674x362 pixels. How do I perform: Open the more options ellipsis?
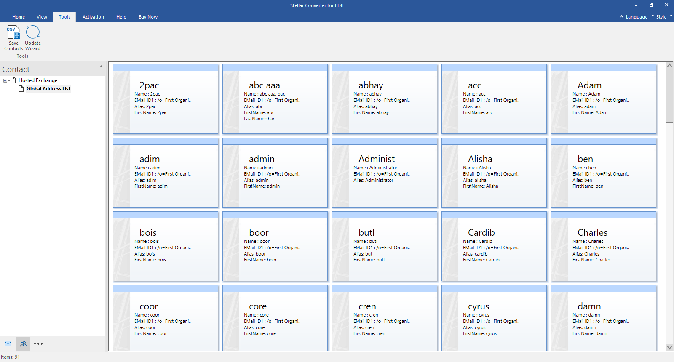point(38,344)
